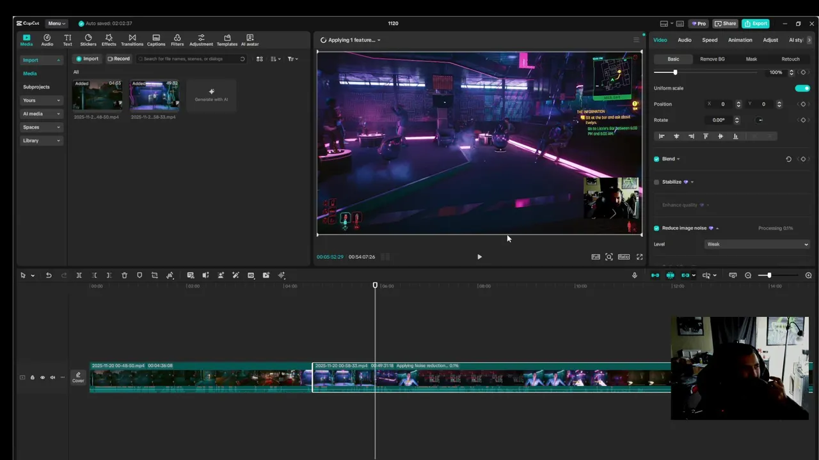Screen dimensions: 819x460
Task: Open the Transitions panel
Action: (x=132, y=40)
